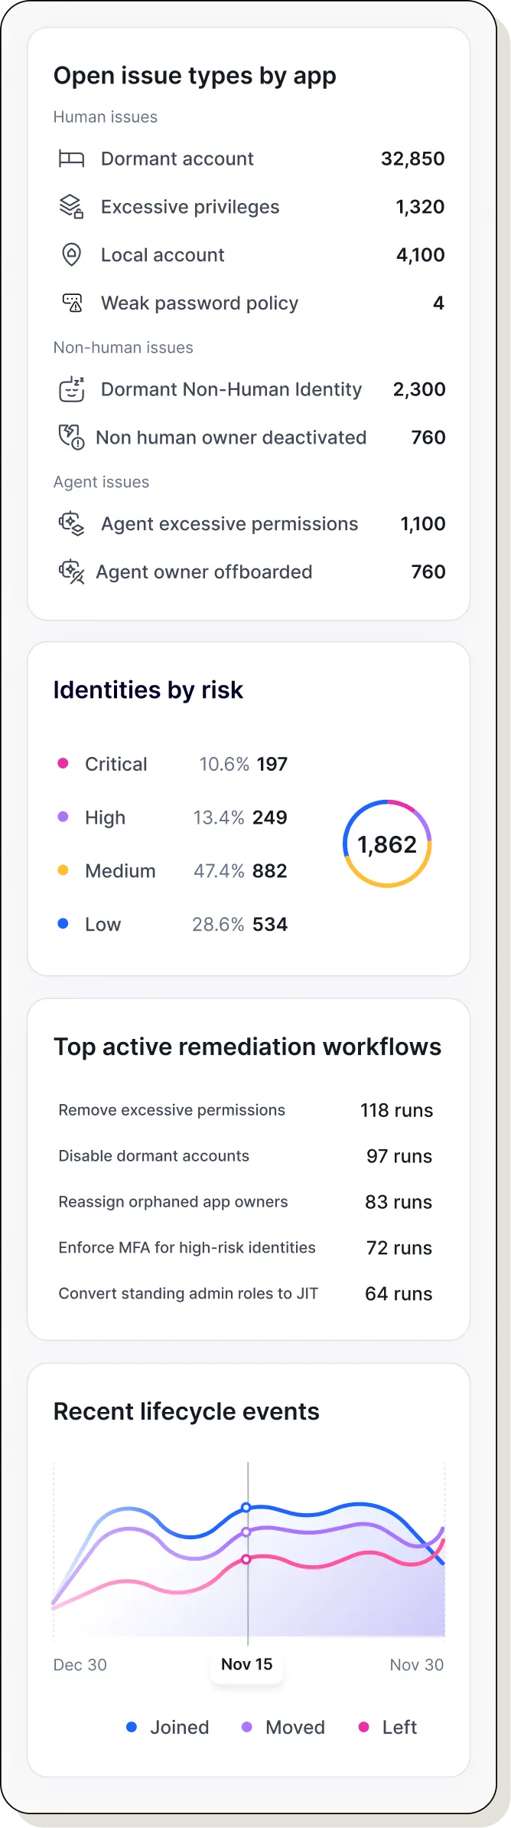Image resolution: width=511 pixels, height=1828 pixels.
Task: Expand the Agent issues category
Action: 101,481
